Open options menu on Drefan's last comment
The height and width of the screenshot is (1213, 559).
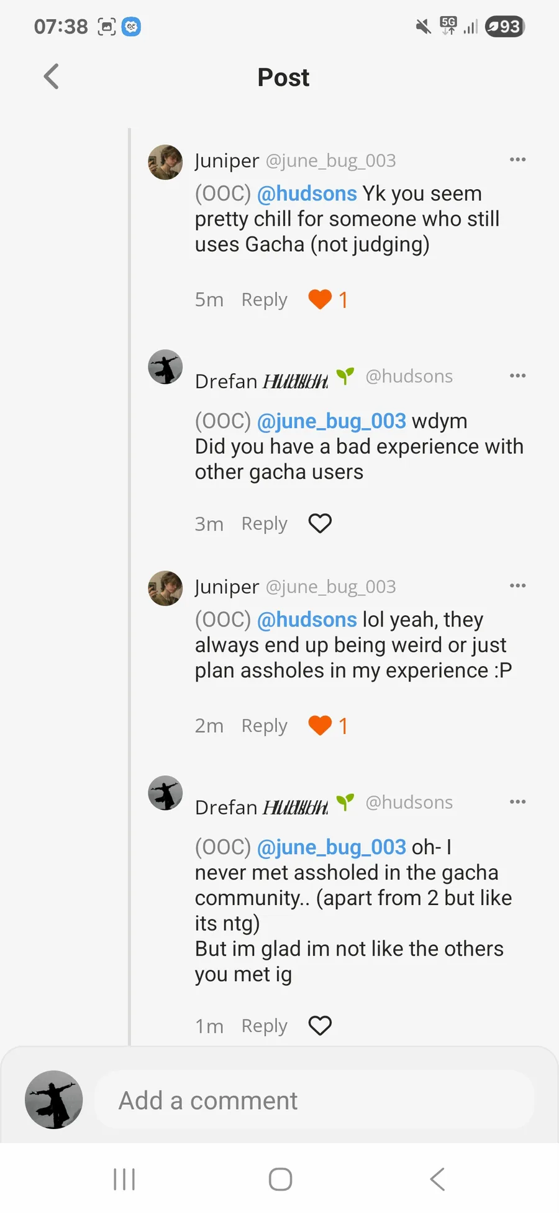point(517,802)
